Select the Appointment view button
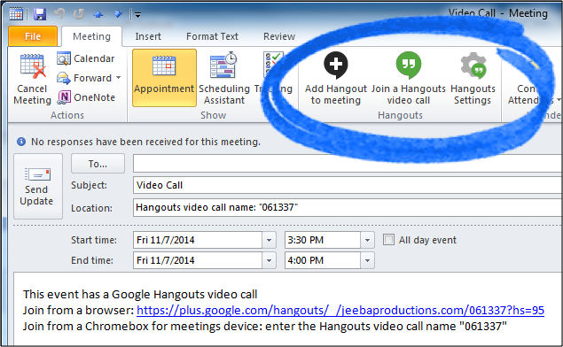 pyautogui.click(x=164, y=78)
